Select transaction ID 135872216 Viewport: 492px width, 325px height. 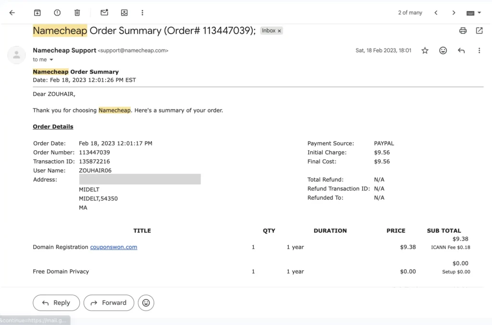point(95,161)
